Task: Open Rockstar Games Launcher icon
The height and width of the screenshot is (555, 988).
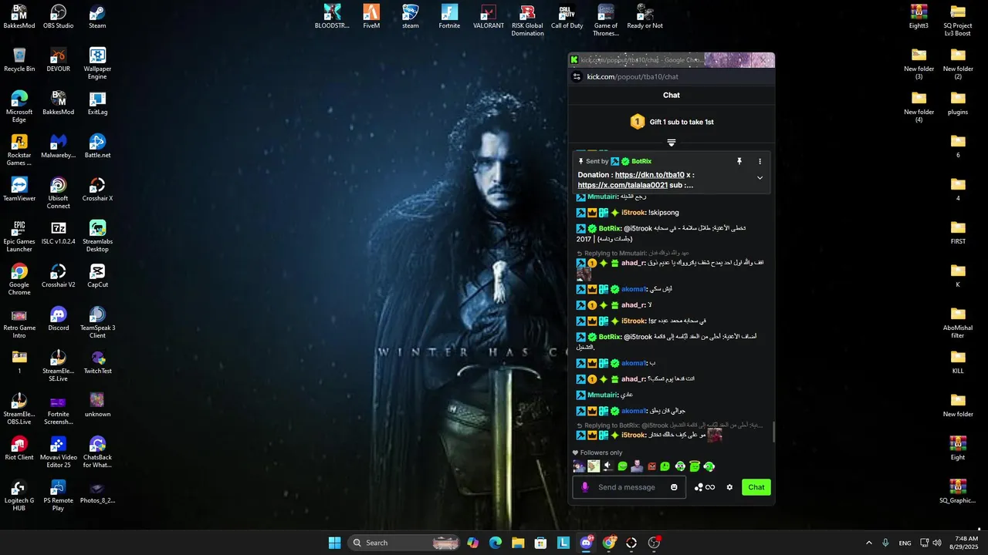Action: (x=19, y=150)
